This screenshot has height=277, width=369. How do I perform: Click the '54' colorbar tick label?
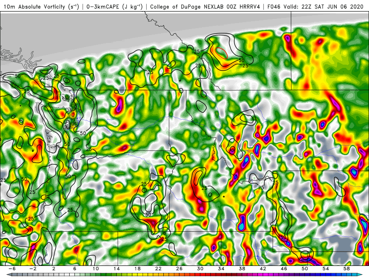326,269
